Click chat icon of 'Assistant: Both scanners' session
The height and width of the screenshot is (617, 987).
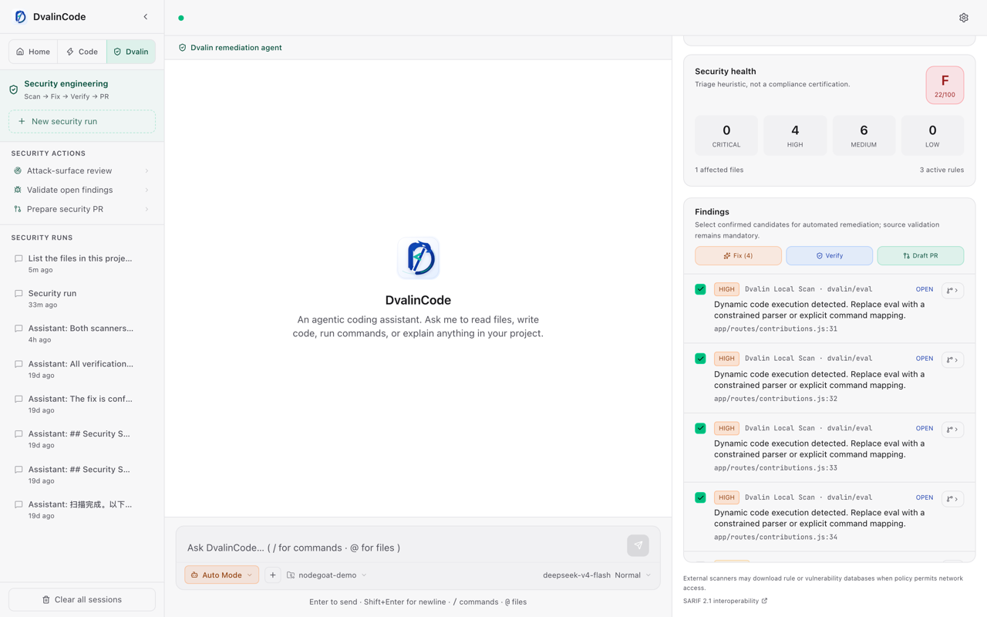[19, 329]
